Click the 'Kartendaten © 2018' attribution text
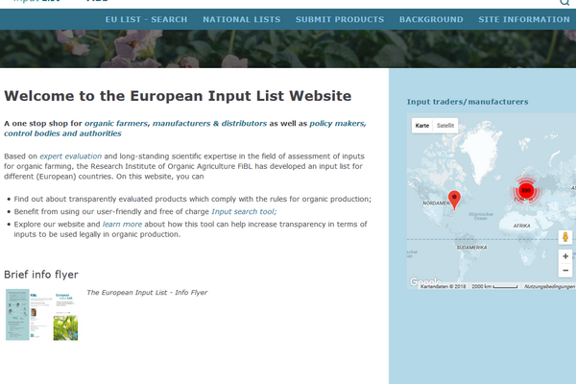The width and height of the screenshot is (576, 384). [443, 286]
